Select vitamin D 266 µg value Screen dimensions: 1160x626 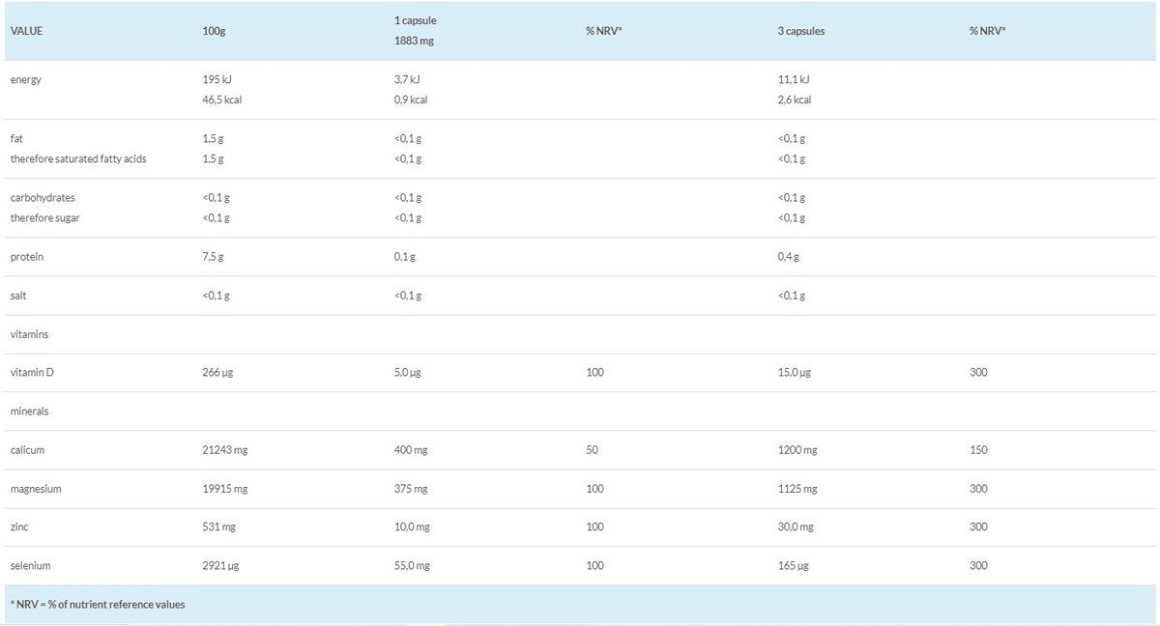pyautogui.click(x=217, y=373)
